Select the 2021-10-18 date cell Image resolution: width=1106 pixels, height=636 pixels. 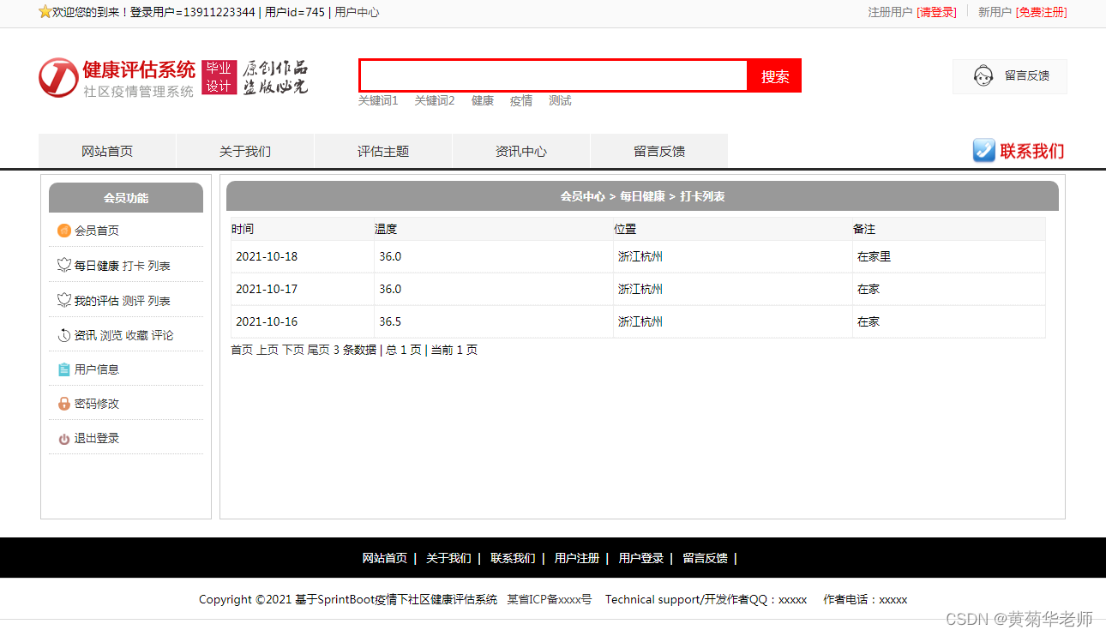coord(303,256)
